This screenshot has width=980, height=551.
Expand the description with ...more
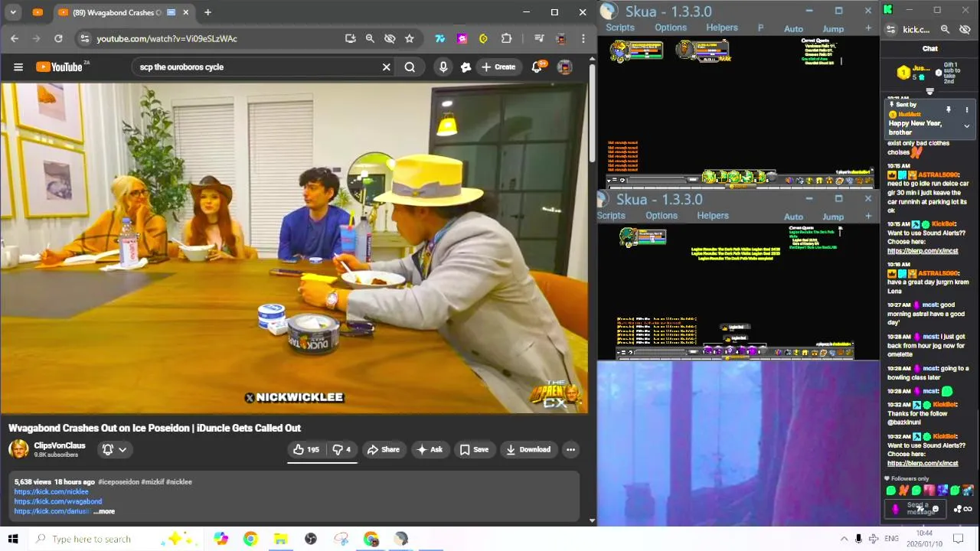pos(105,511)
